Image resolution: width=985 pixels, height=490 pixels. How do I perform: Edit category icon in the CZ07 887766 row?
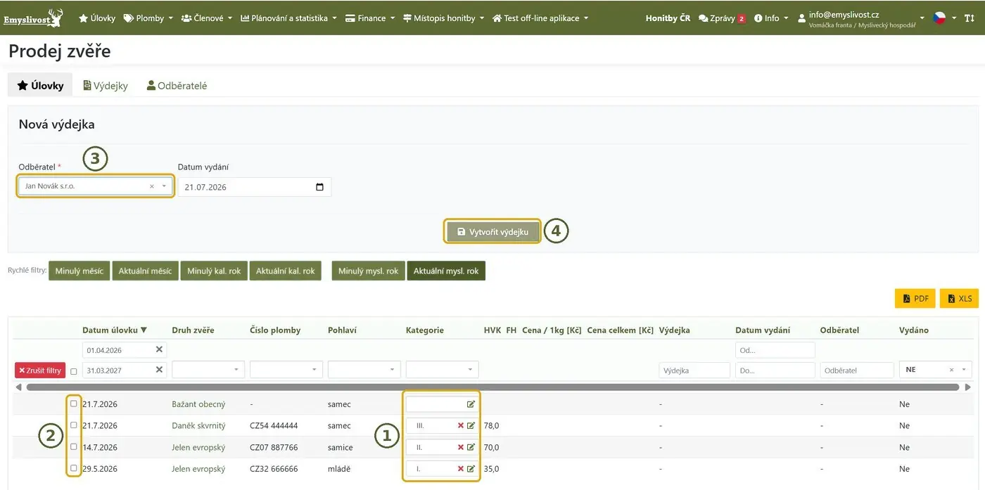(x=471, y=447)
